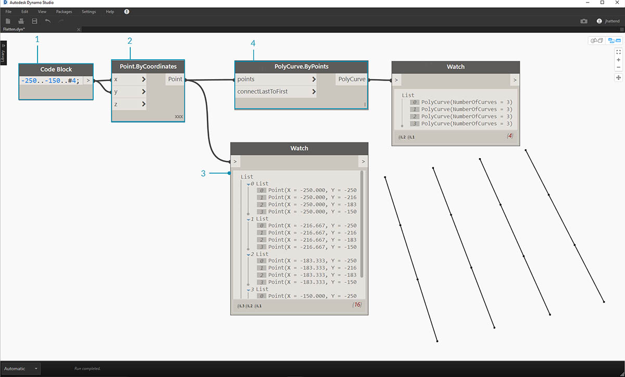625x377 pixels.
Task: Click the xxx lacing indicator on Point.ByCoordinates
Action: (178, 118)
